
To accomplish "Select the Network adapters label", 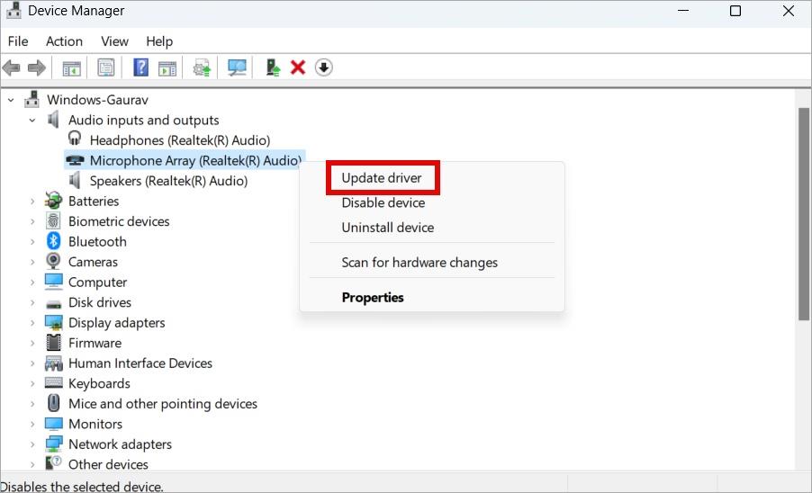I will [x=120, y=444].
